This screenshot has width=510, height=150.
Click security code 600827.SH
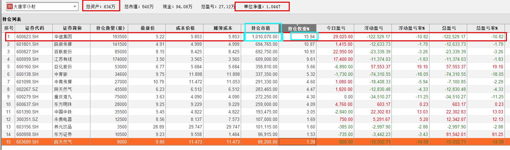pyautogui.click(x=27, y=51)
